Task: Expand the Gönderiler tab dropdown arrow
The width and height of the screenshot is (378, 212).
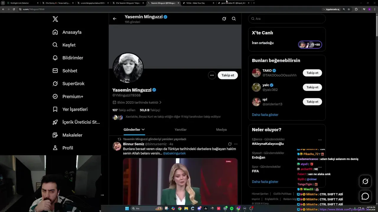Action: pos(143,130)
